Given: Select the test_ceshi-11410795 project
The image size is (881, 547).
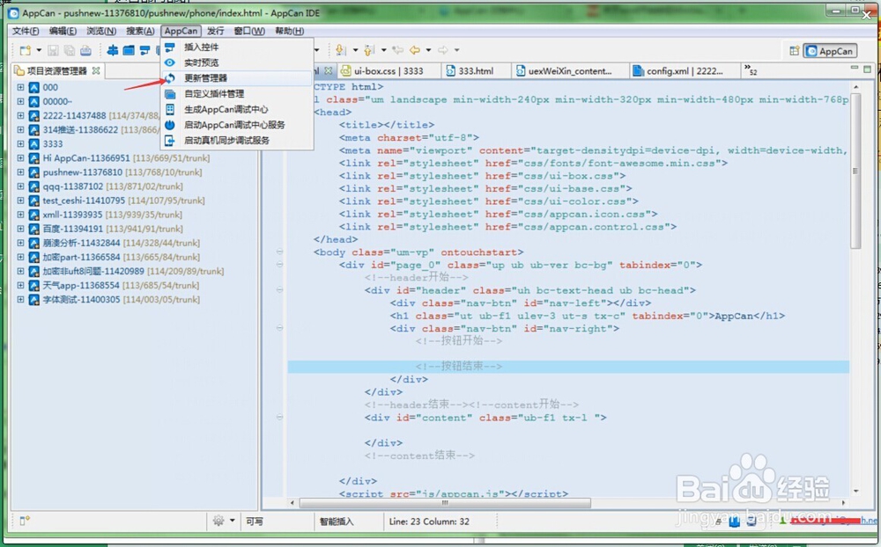Looking at the screenshot, I should pos(123,201).
